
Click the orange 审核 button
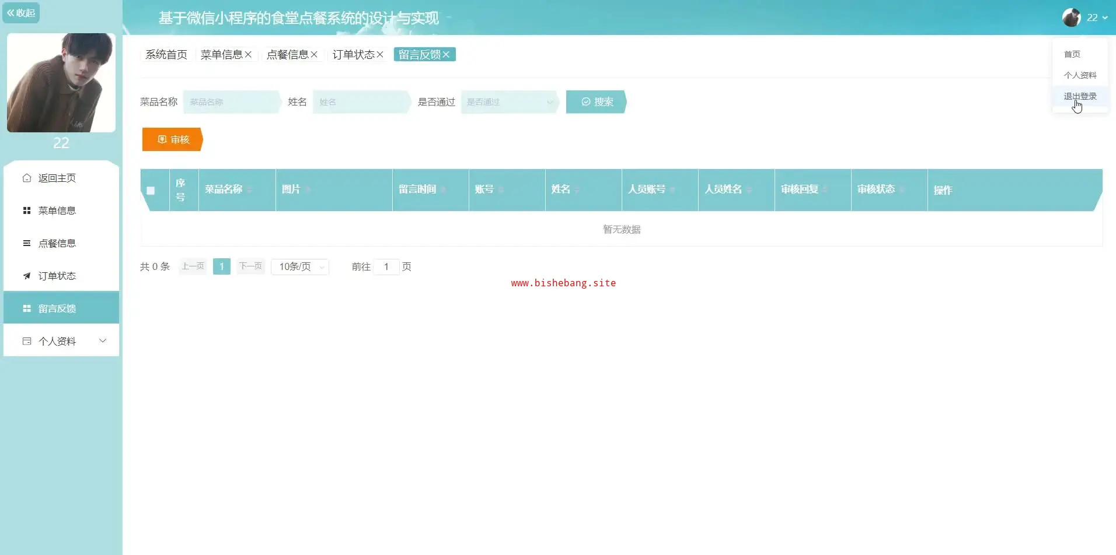point(172,139)
